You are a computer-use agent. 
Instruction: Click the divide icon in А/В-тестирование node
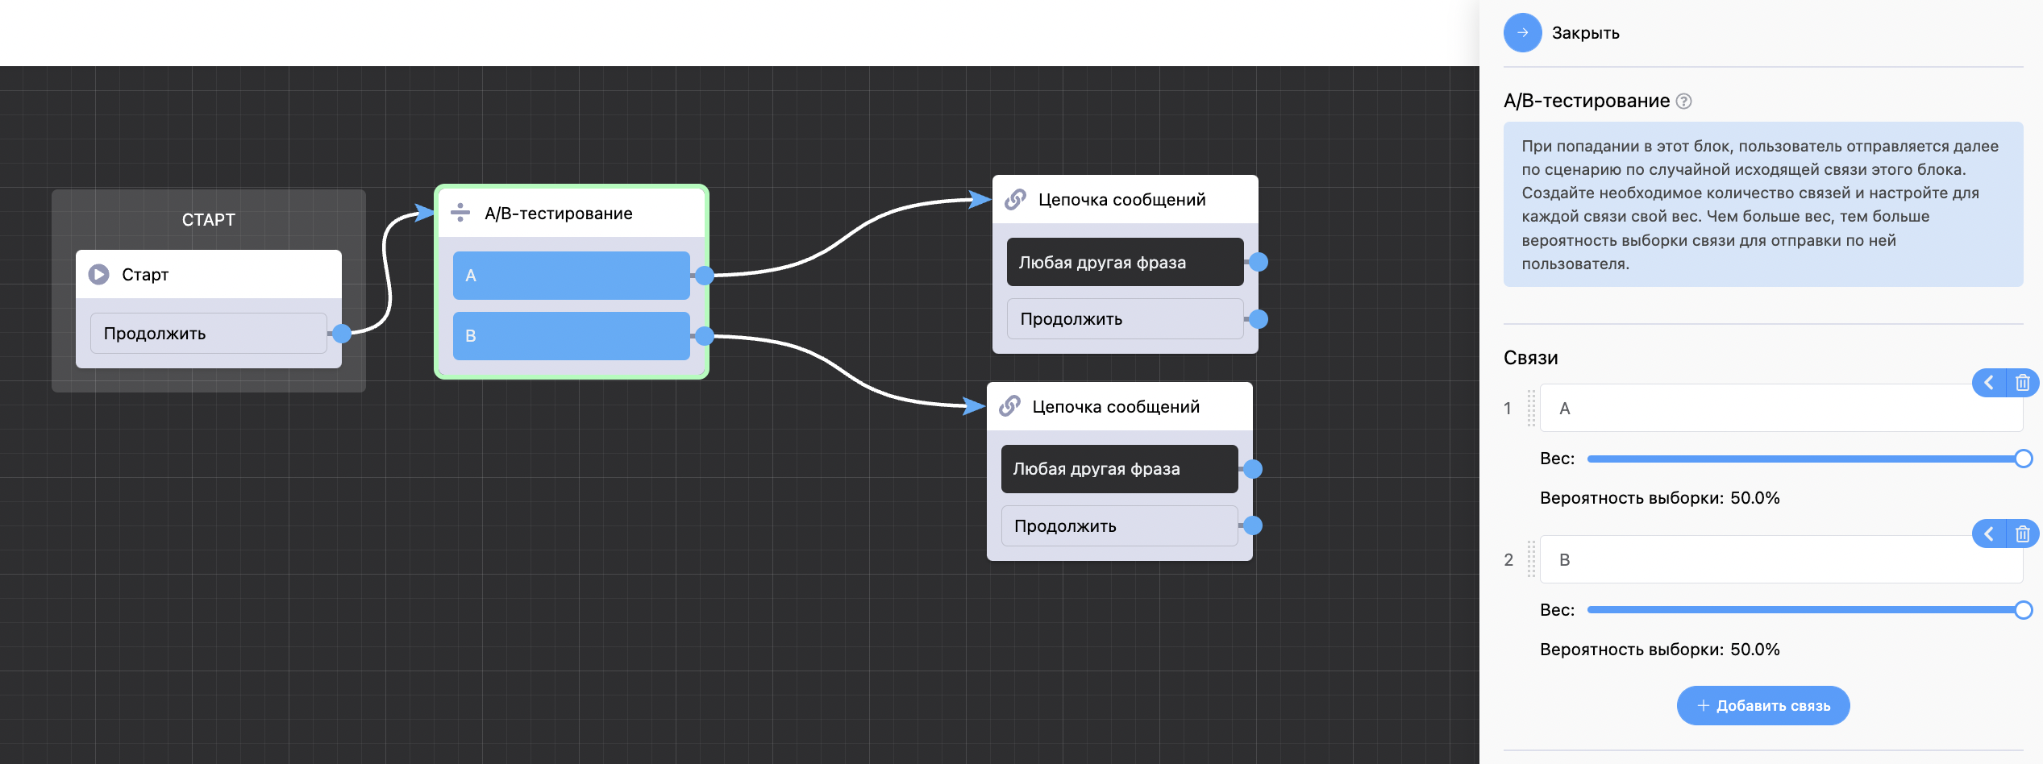460,213
